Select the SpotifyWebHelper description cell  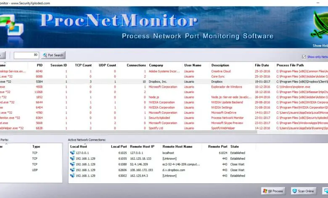pyautogui.click(x=223, y=128)
